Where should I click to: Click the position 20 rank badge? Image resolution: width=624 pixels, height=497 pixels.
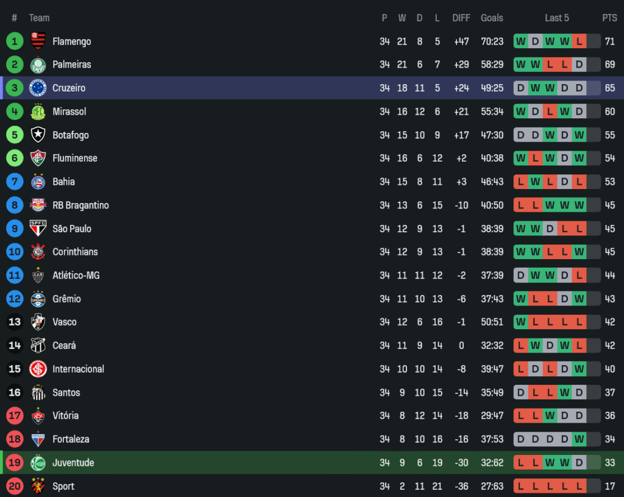15,486
